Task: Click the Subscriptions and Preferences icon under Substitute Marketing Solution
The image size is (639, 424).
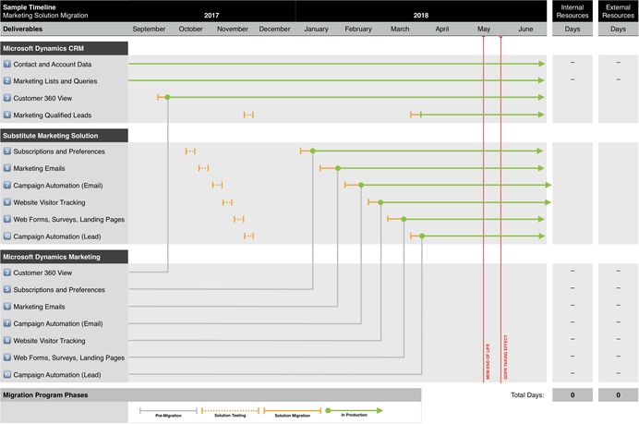Action: pyautogui.click(x=7, y=151)
